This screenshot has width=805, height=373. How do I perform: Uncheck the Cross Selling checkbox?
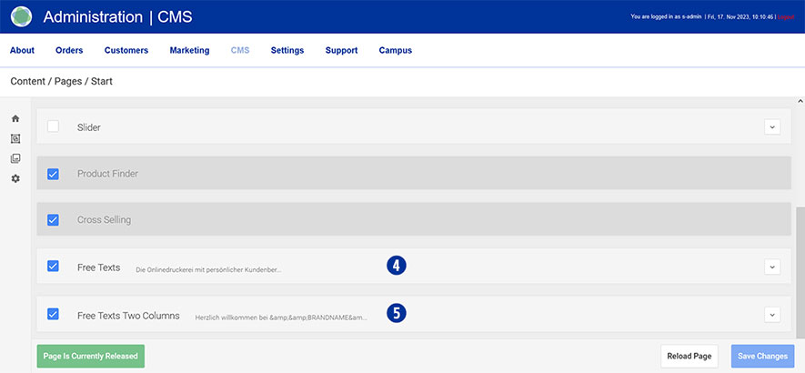tap(53, 219)
